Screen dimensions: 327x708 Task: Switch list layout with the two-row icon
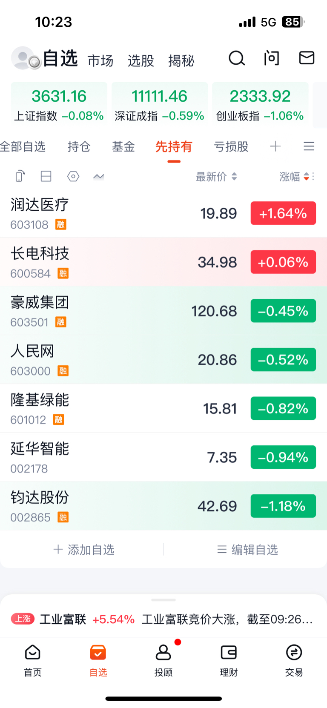[x=46, y=176]
